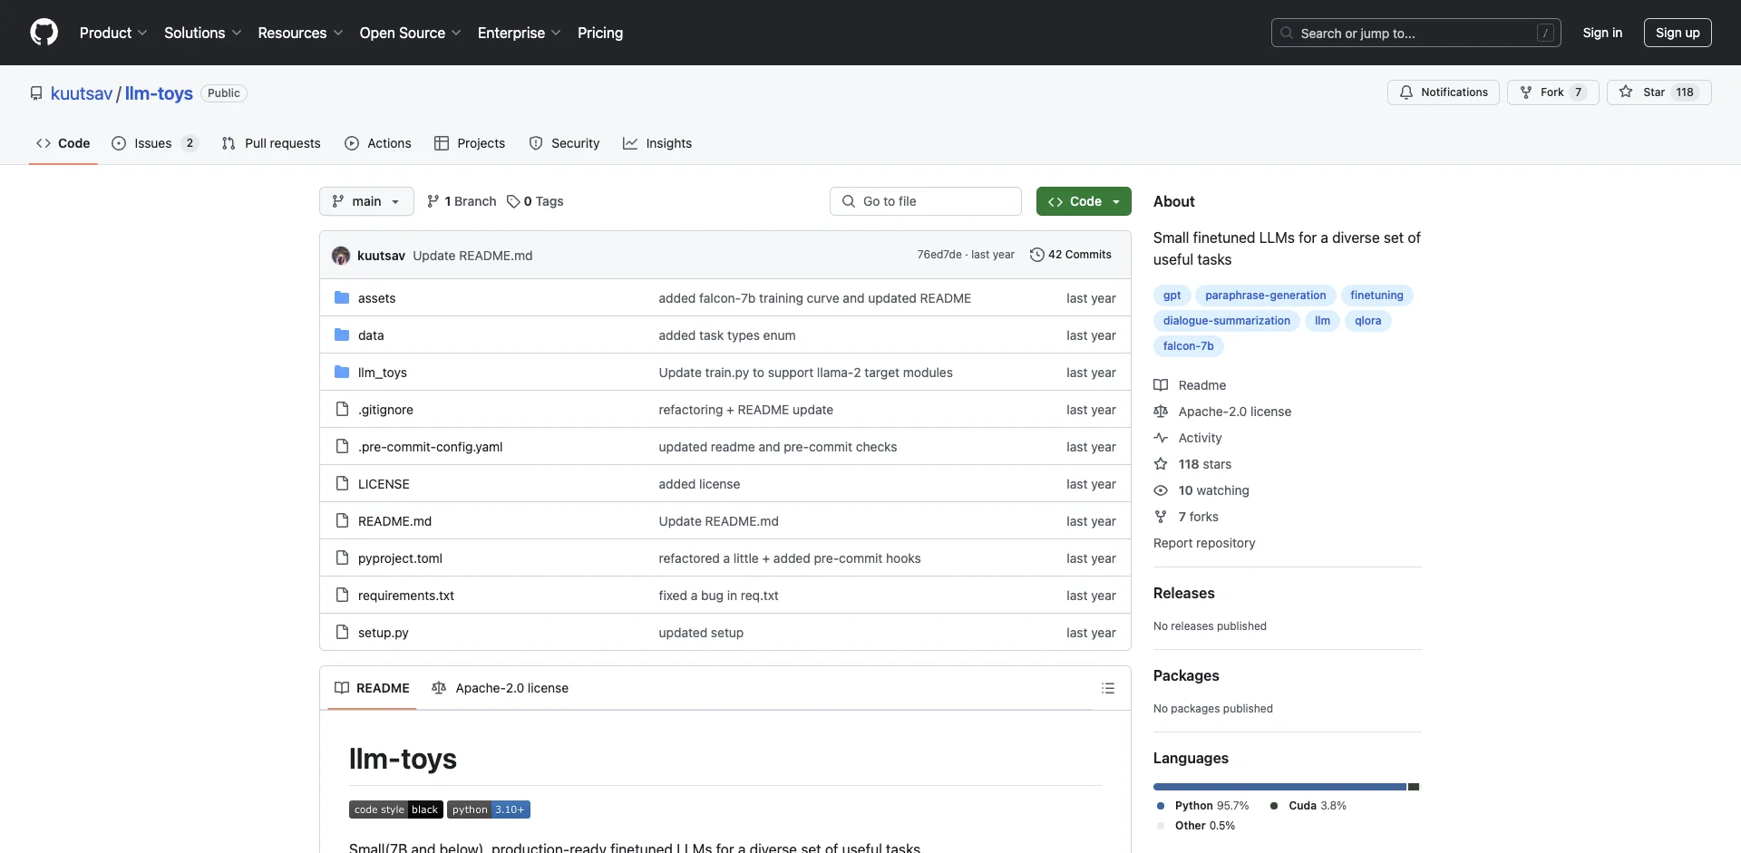The image size is (1741, 853).
Task: Star the llm-toys repository
Action: tap(1658, 92)
